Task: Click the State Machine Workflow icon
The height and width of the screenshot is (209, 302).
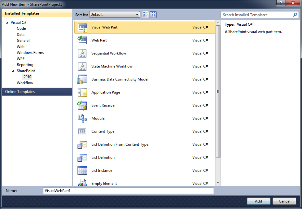Action: pos(82,66)
